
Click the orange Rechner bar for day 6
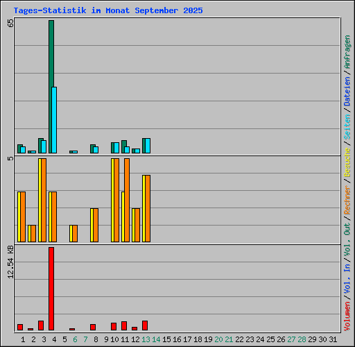coord(75,233)
